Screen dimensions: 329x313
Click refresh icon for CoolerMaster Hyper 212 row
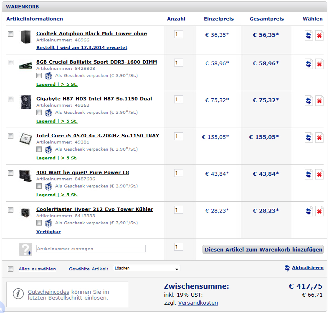coord(309,211)
